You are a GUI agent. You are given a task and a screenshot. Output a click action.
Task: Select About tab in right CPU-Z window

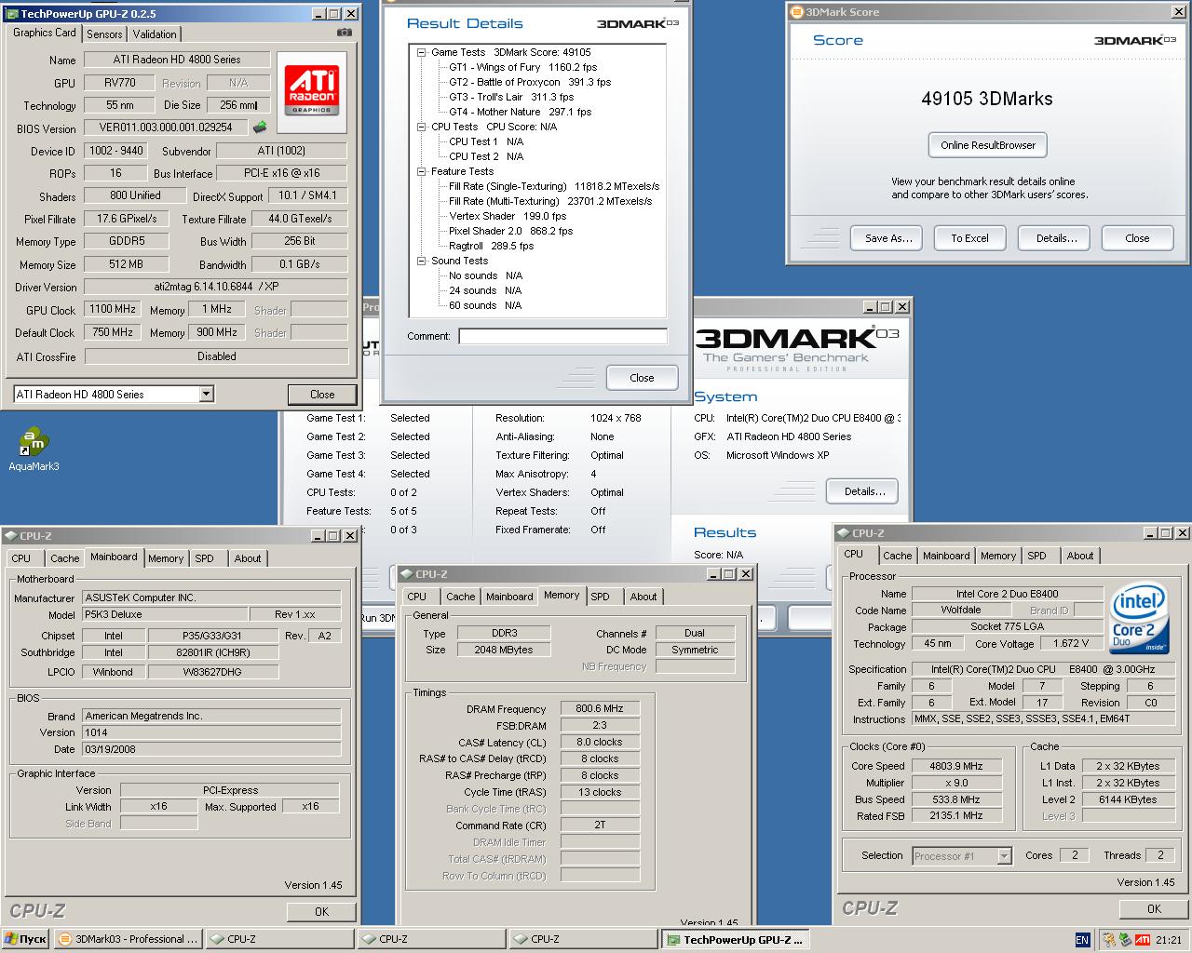[1080, 556]
